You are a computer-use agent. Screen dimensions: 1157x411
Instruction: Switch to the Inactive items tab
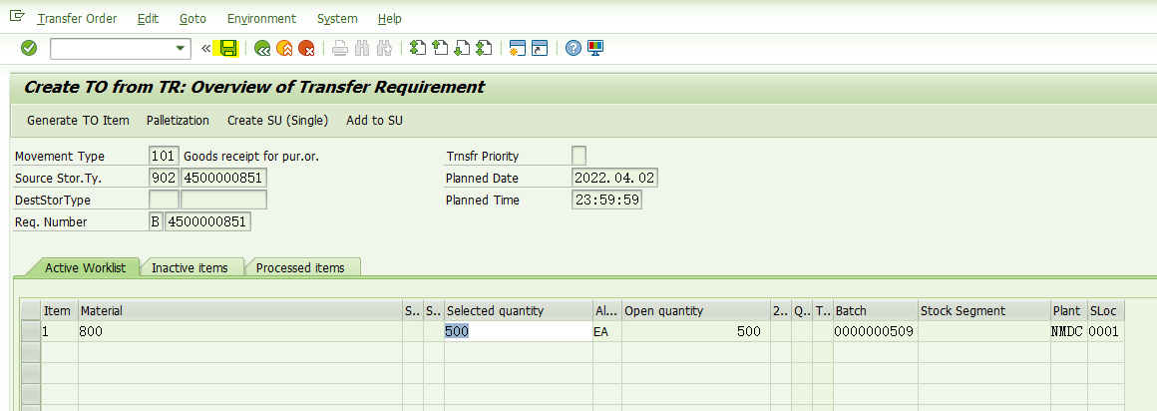[x=190, y=267]
